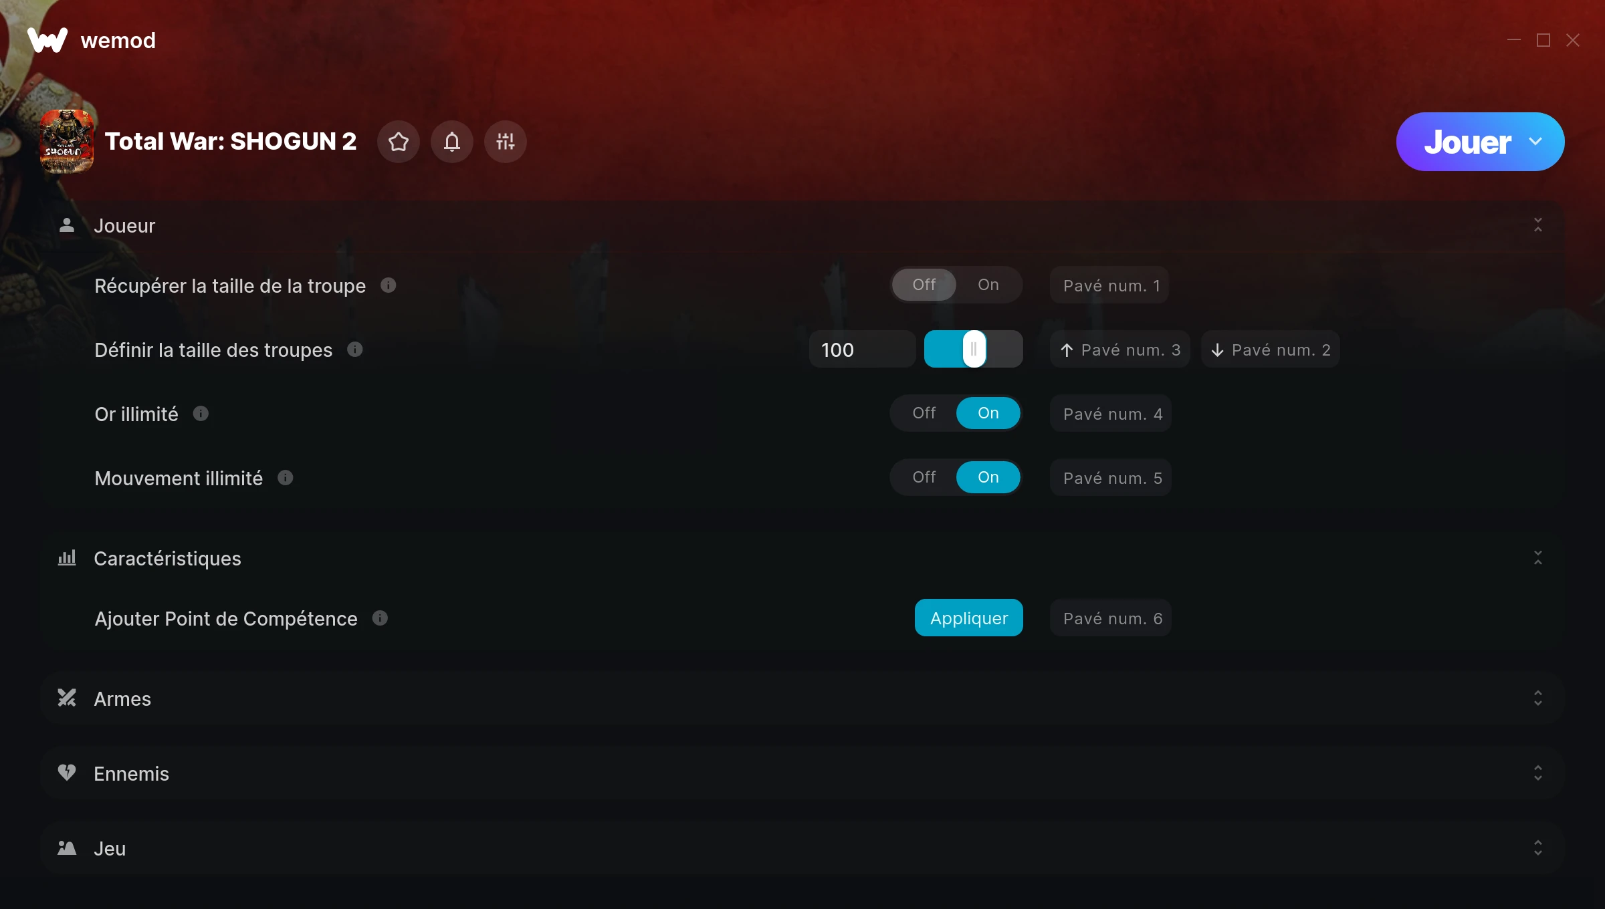Screen dimensions: 1605x909
Task: Show info for Définir la taille des troupes
Action: tap(355, 350)
